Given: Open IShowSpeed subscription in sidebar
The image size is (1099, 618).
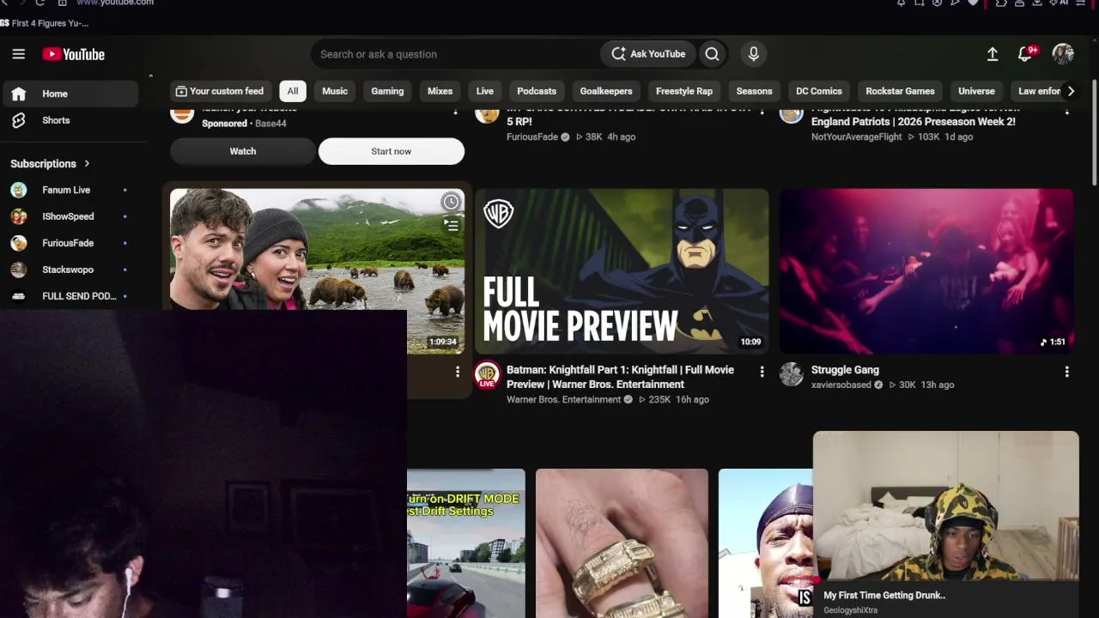Looking at the screenshot, I should (69, 216).
